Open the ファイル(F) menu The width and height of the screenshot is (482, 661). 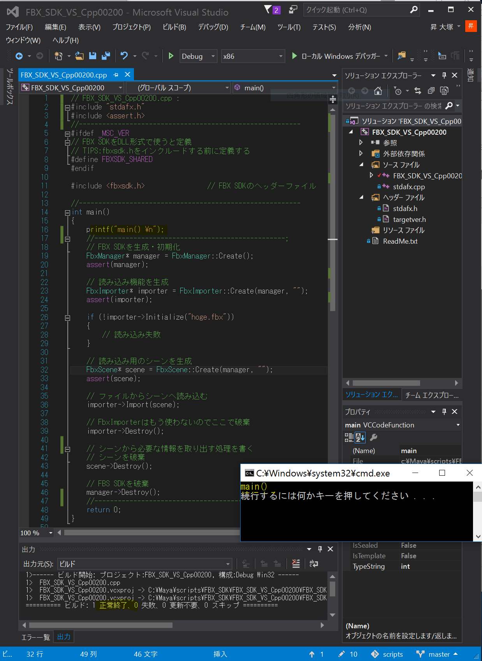click(x=19, y=27)
